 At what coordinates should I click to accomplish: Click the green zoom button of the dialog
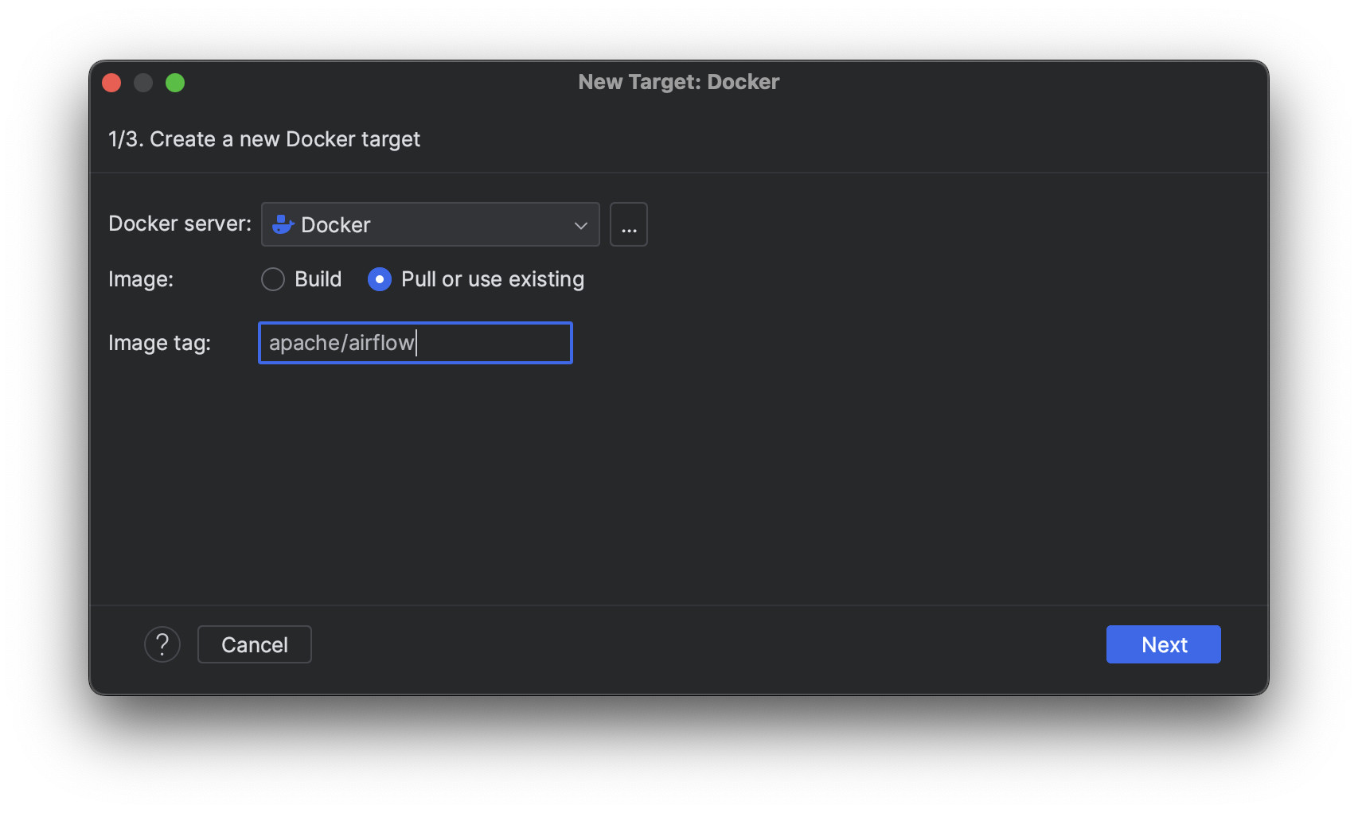click(x=176, y=82)
